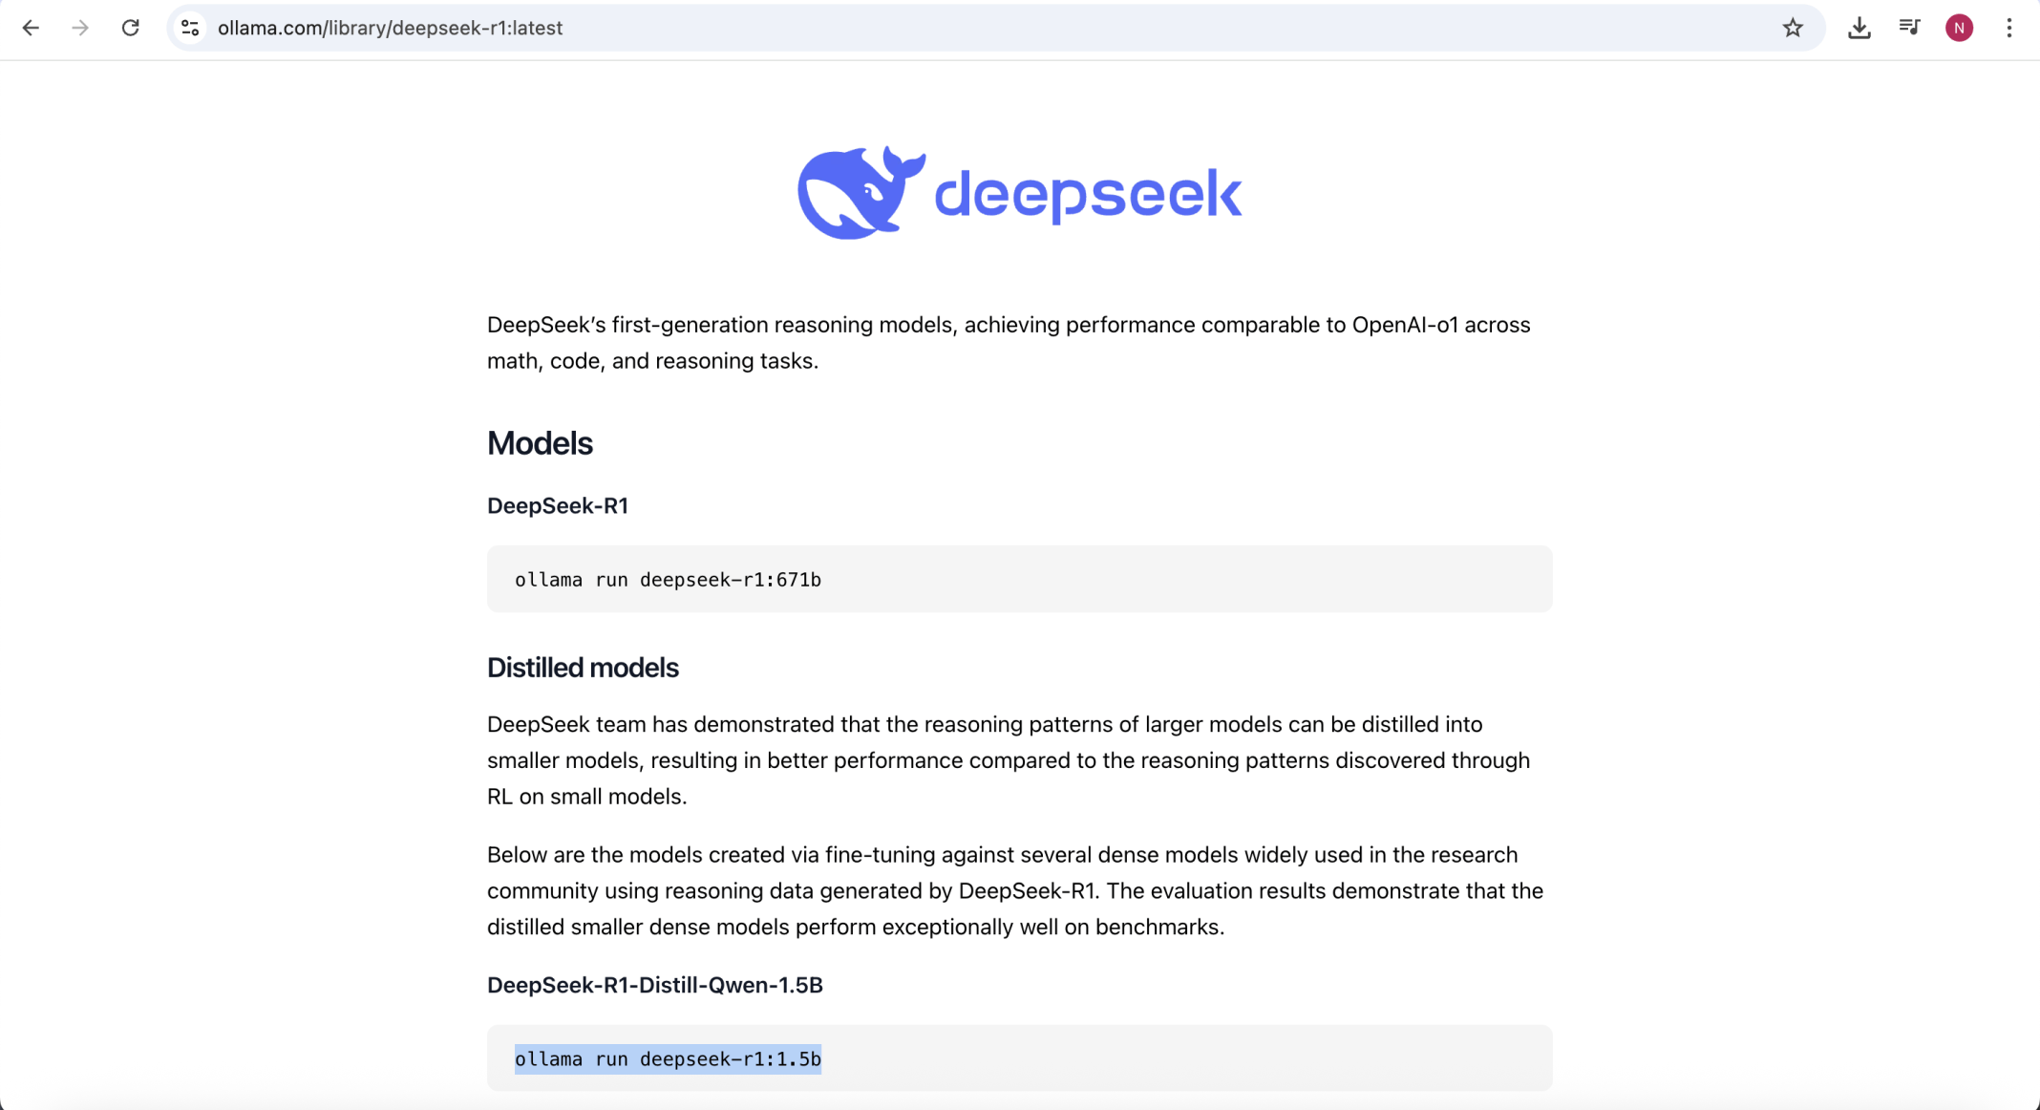Click the Models heading
The image size is (2040, 1110).
coord(540,443)
